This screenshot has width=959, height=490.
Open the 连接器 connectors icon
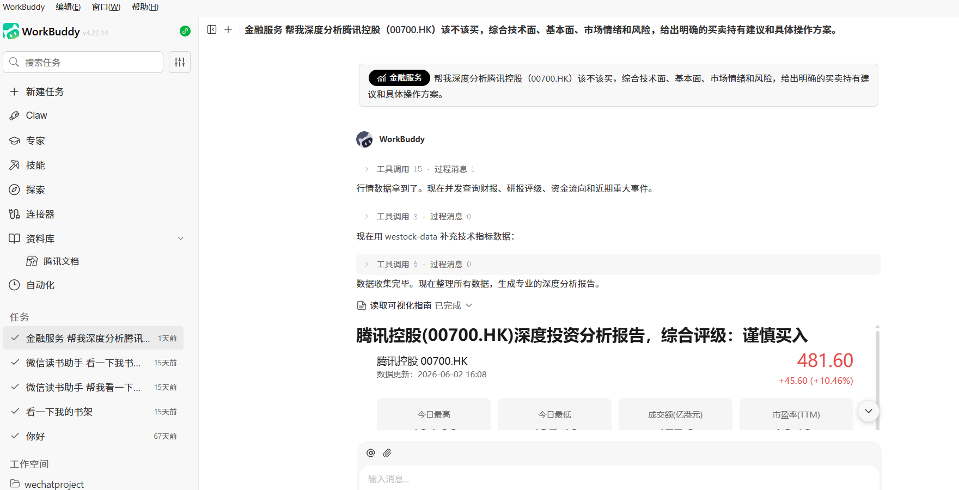pyautogui.click(x=15, y=214)
